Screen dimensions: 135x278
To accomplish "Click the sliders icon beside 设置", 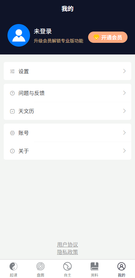I will [12, 71].
